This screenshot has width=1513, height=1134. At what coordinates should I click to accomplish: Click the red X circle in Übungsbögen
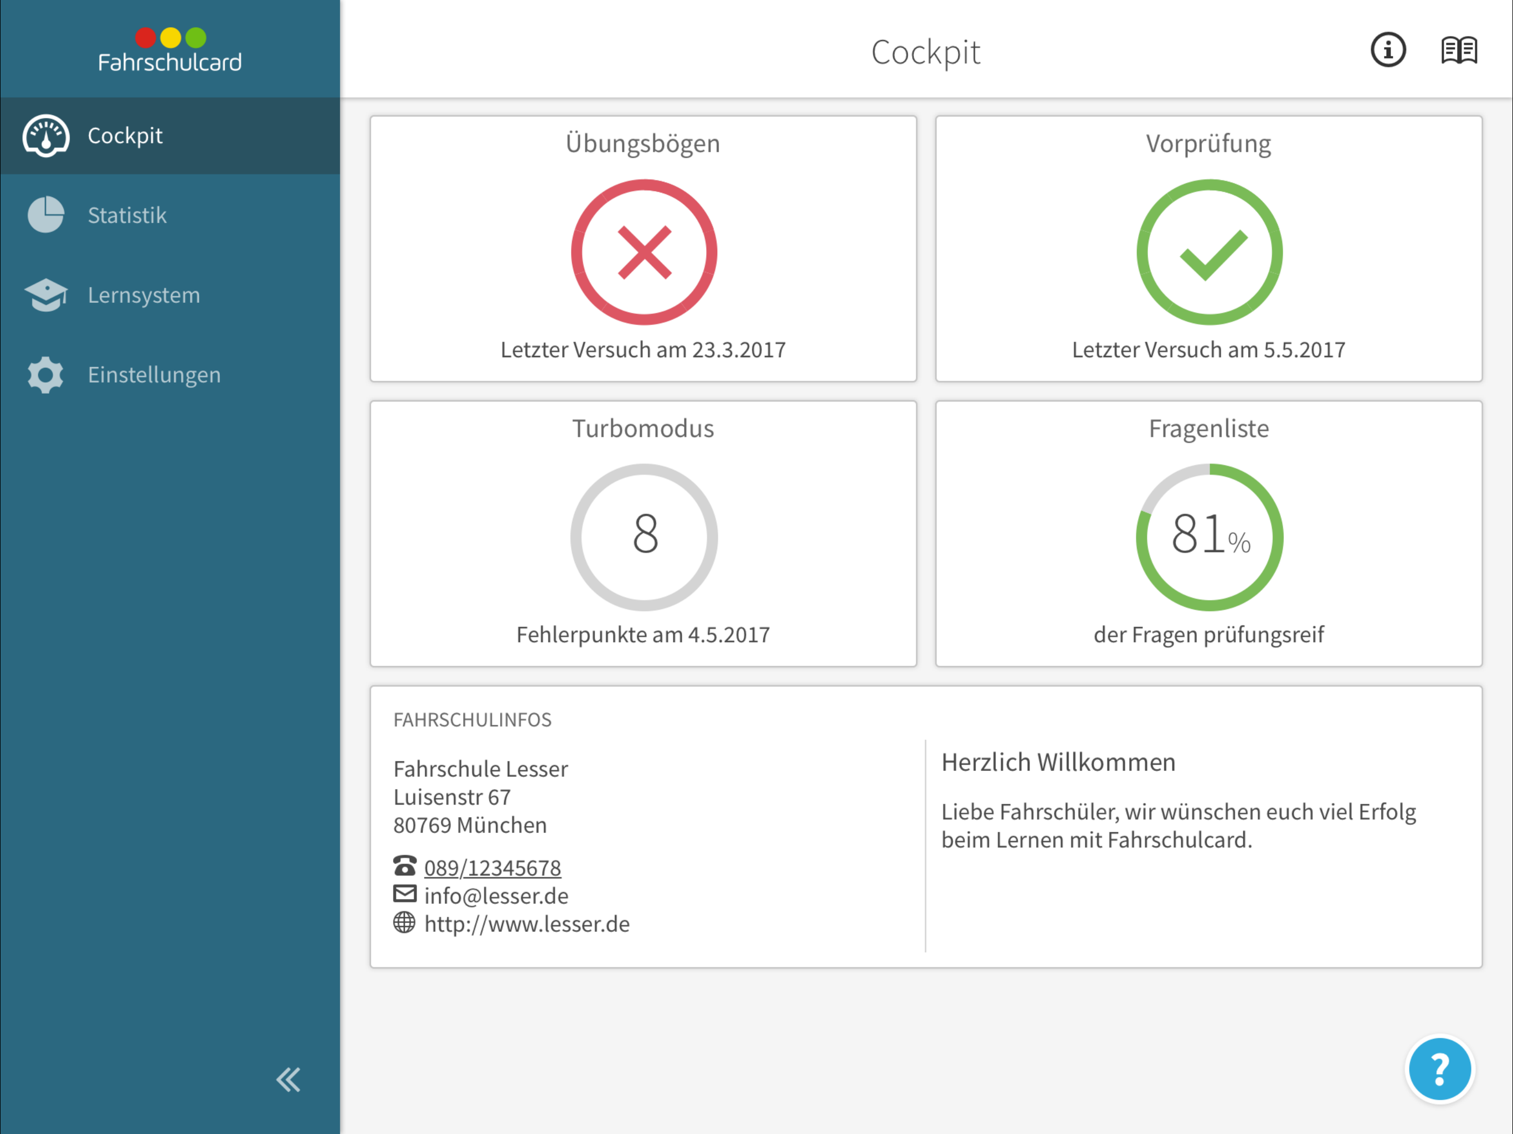click(x=644, y=252)
